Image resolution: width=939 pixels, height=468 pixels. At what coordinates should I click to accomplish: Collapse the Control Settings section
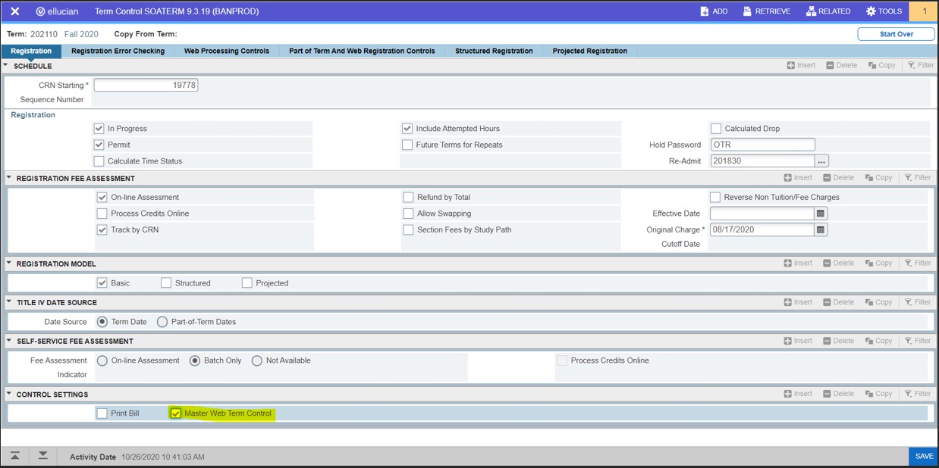point(9,395)
